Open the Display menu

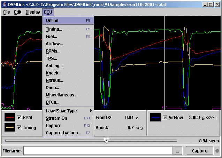coord(32,12)
